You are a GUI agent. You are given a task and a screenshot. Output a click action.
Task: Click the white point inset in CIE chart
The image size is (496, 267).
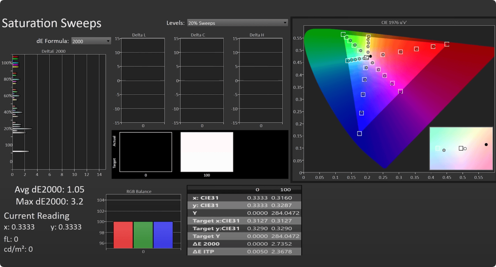point(461,148)
